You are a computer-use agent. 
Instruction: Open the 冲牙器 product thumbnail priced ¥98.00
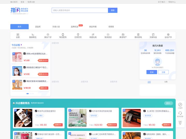pos(17,85)
